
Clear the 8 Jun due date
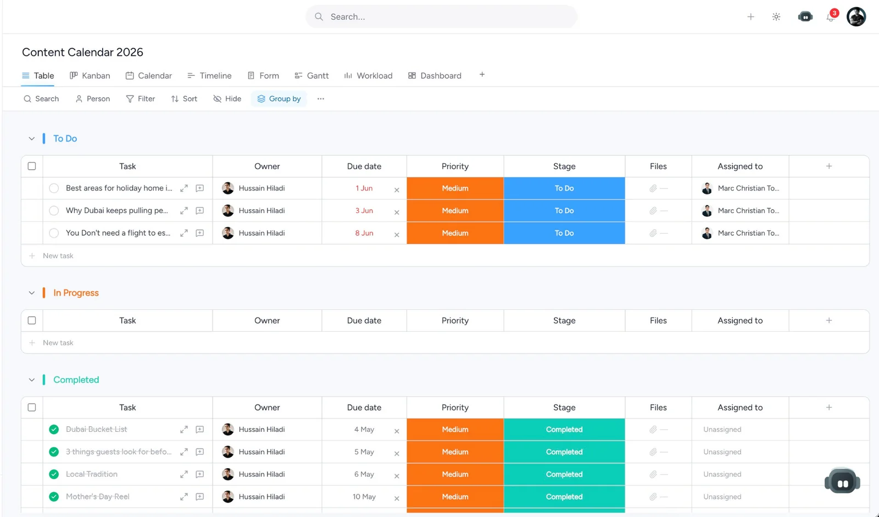coord(397,235)
